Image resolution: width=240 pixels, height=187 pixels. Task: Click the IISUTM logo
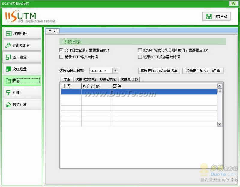(30, 17)
